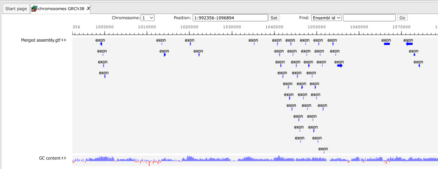The image size is (438, 169).
Task: Click the genome browser icon on chromosomes tab
Action: coord(34,9)
